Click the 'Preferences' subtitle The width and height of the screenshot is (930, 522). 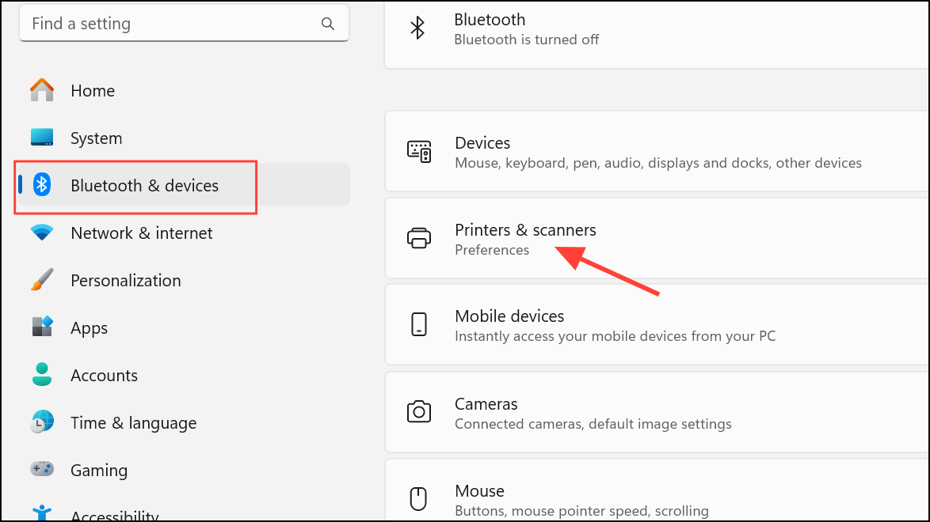[492, 250]
